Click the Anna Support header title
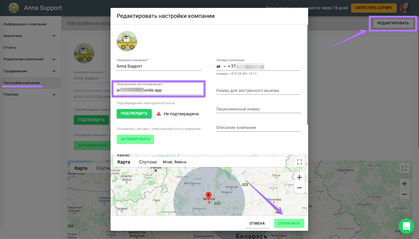 (x=43, y=8)
